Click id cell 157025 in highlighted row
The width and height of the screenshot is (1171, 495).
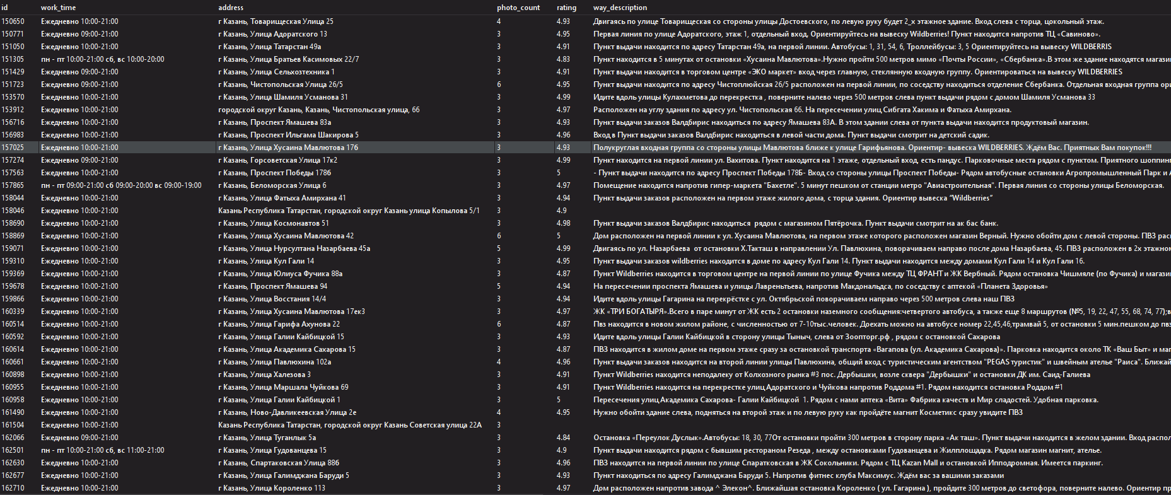[13, 148]
